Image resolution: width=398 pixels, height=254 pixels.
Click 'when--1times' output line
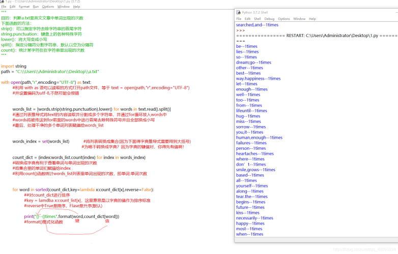pyautogui.click(x=249, y=234)
